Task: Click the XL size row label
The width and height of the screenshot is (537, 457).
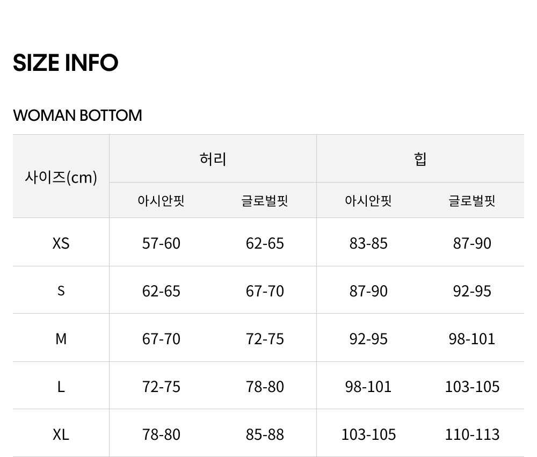Action: pyautogui.click(x=61, y=434)
